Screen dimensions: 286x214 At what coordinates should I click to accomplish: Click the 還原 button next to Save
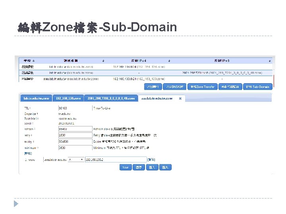coord(139,167)
